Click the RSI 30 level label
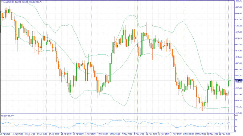 click(236, 127)
